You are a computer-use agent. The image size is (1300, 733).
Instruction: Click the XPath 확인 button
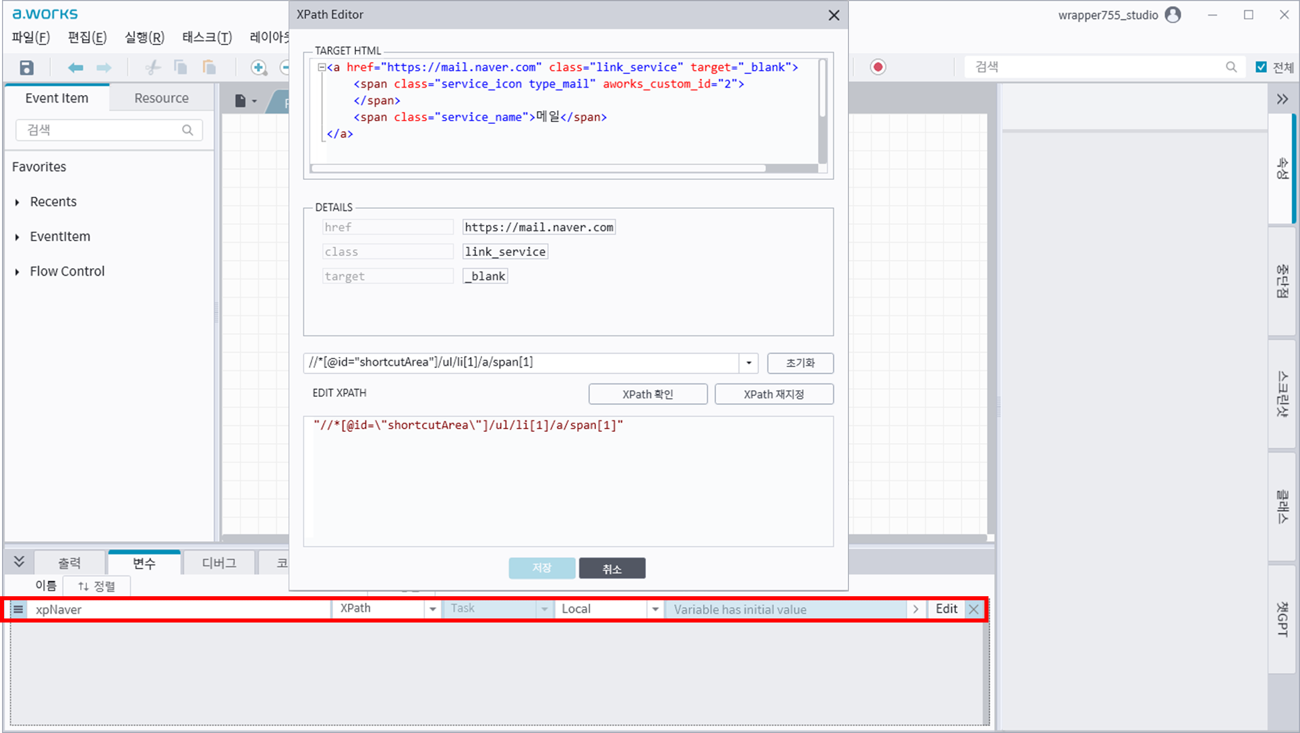(647, 394)
